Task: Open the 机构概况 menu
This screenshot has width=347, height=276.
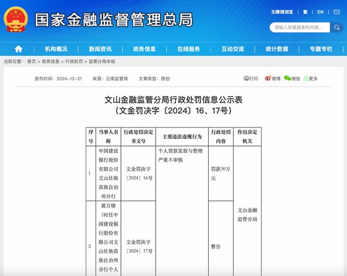Action: tap(56, 49)
